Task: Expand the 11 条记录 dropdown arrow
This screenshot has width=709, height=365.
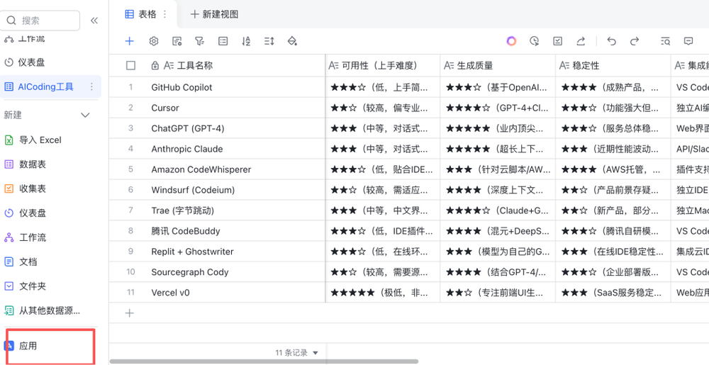Action: click(316, 353)
